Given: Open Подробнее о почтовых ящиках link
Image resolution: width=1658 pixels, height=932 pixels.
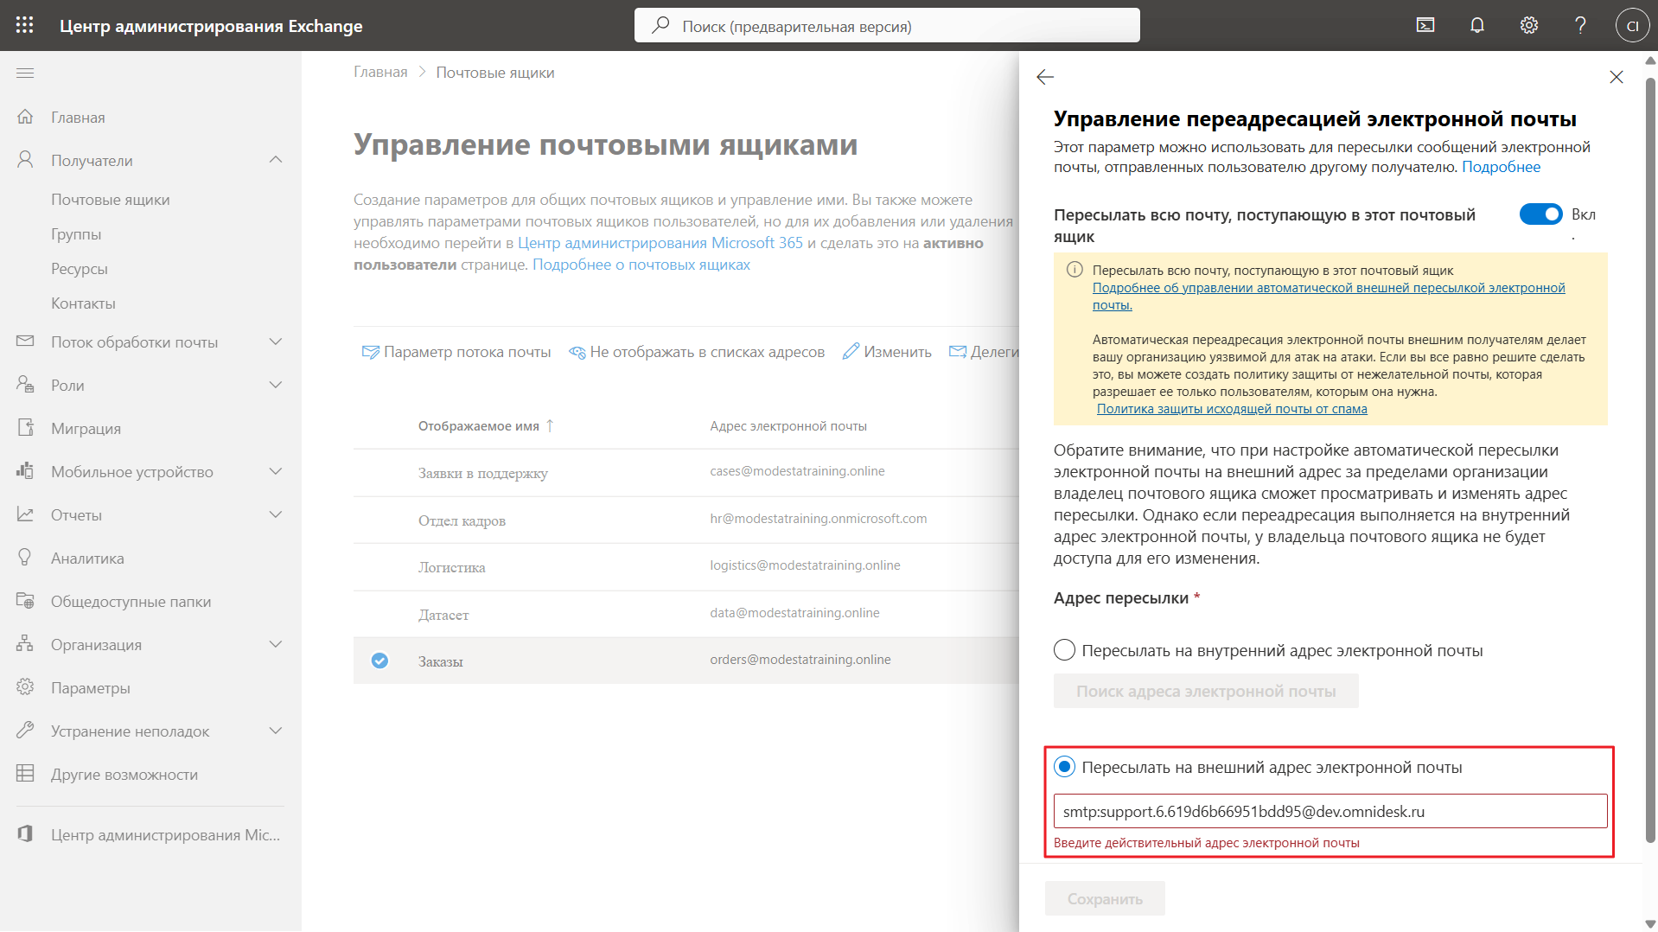Looking at the screenshot, I should [x=641, y=265].
